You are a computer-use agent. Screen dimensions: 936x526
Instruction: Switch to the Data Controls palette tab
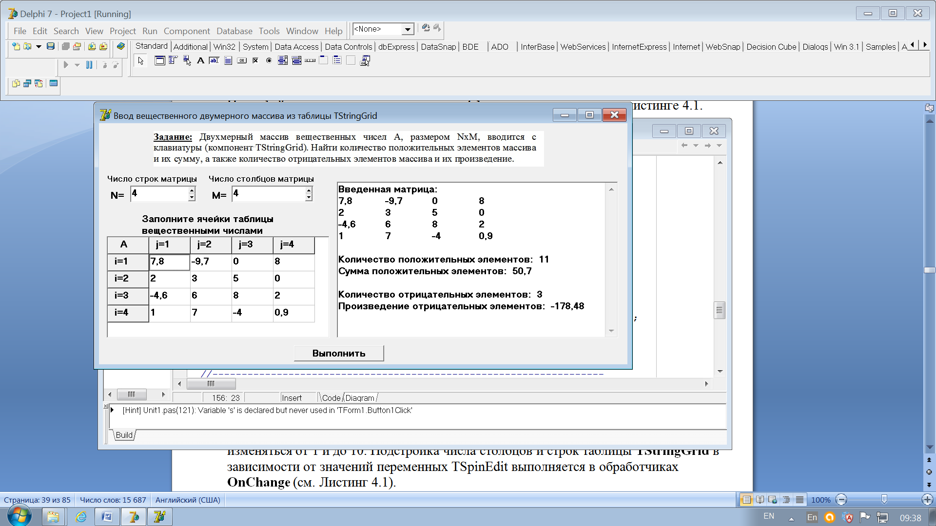tap(348, 47)
